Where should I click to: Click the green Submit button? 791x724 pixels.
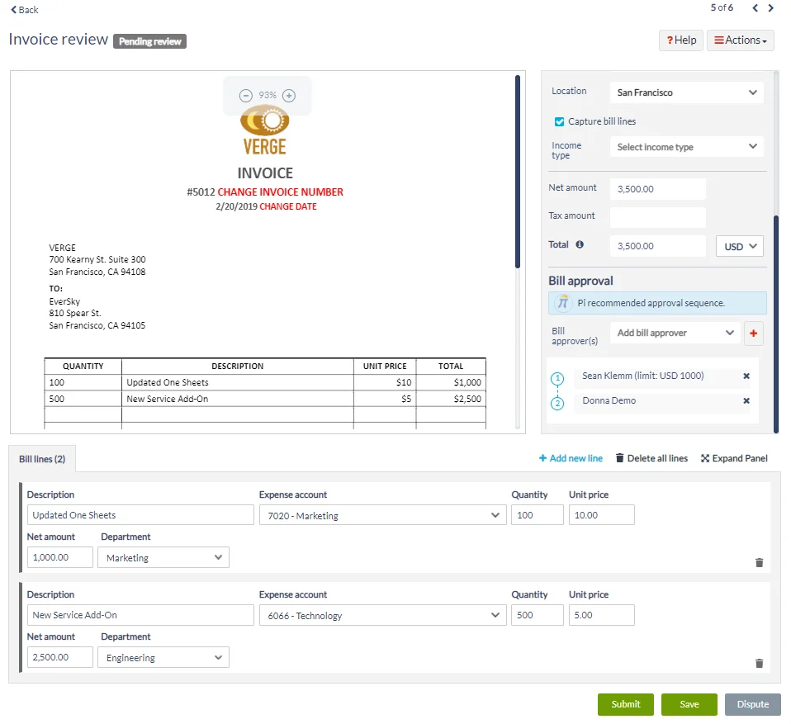pyautogui.click(x=626, y=704)
